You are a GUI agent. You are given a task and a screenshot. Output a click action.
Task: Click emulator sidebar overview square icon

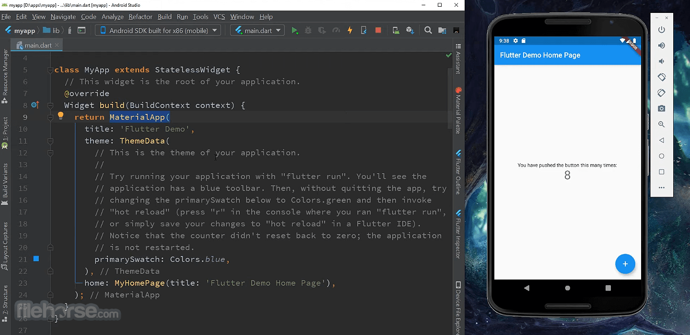662,172
